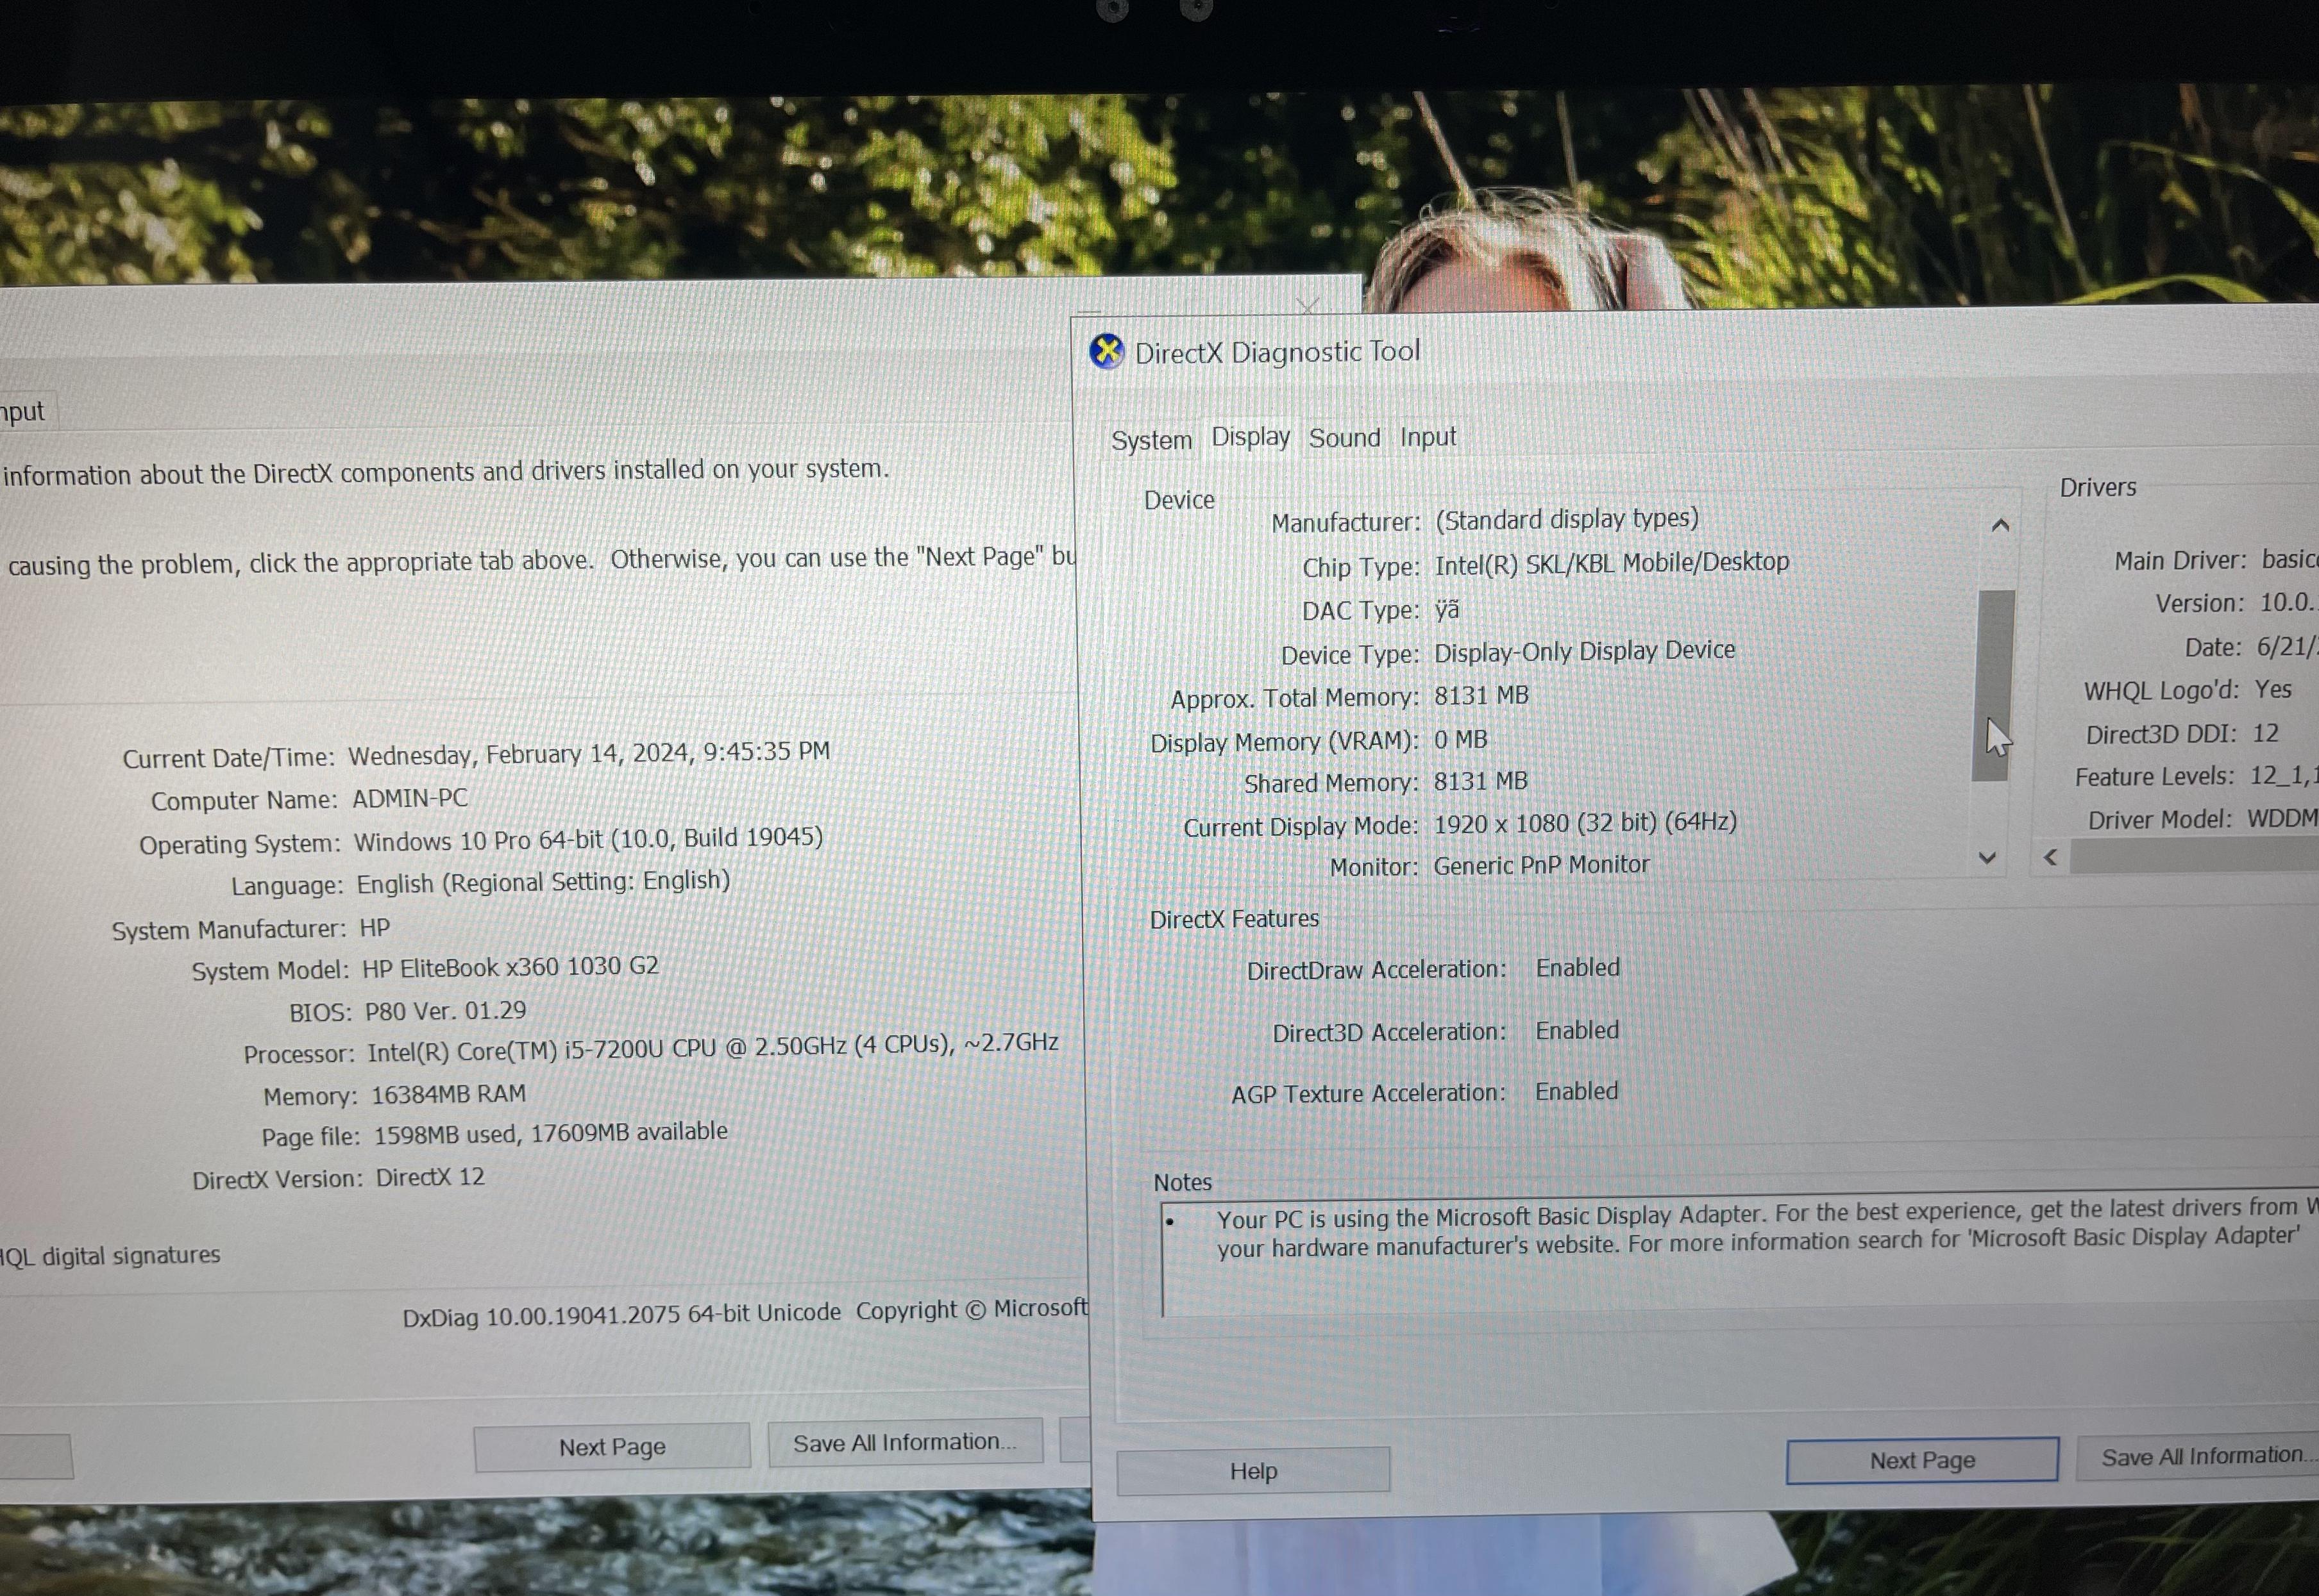
Task: Select Manufacturer value (Standard display types)
Action: tap(1567, 519)
